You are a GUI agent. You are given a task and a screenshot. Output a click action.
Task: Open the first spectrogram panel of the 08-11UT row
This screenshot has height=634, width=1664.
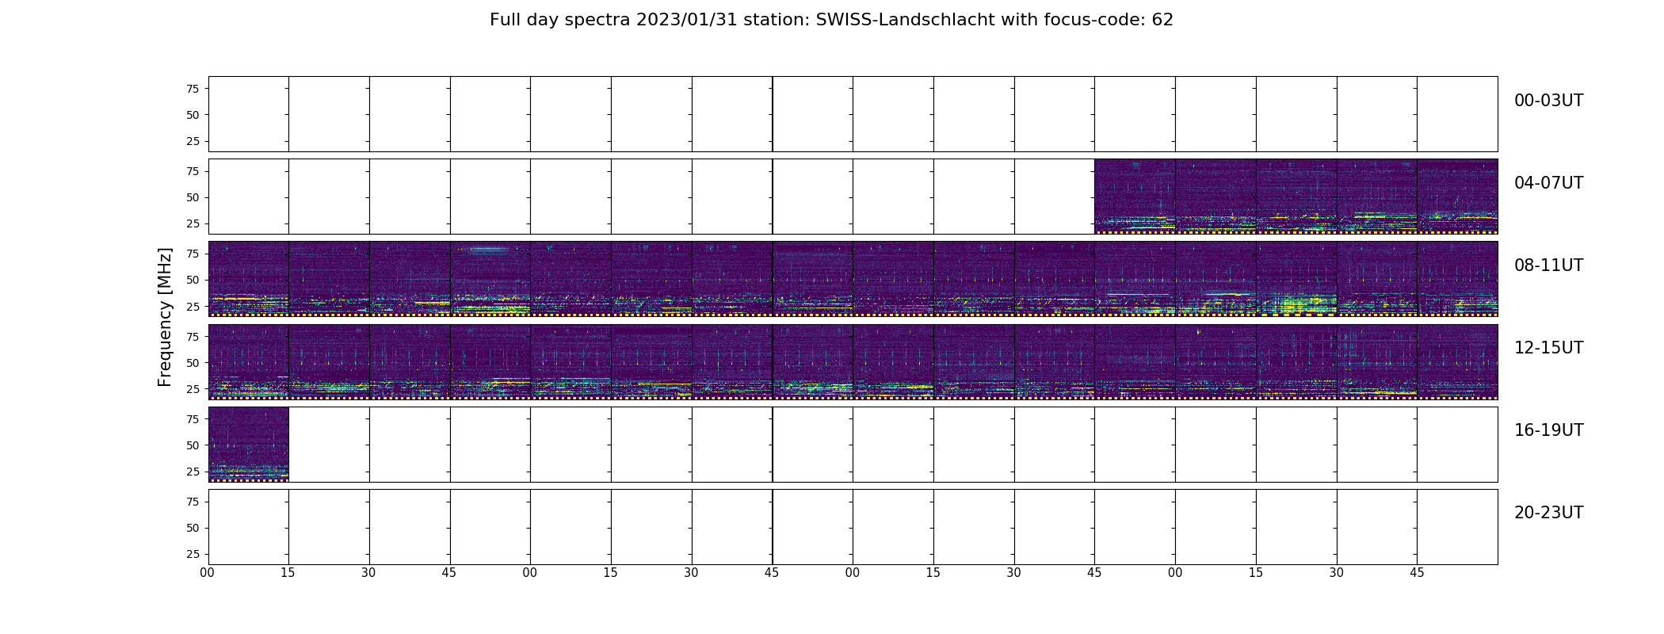[249, 279]
